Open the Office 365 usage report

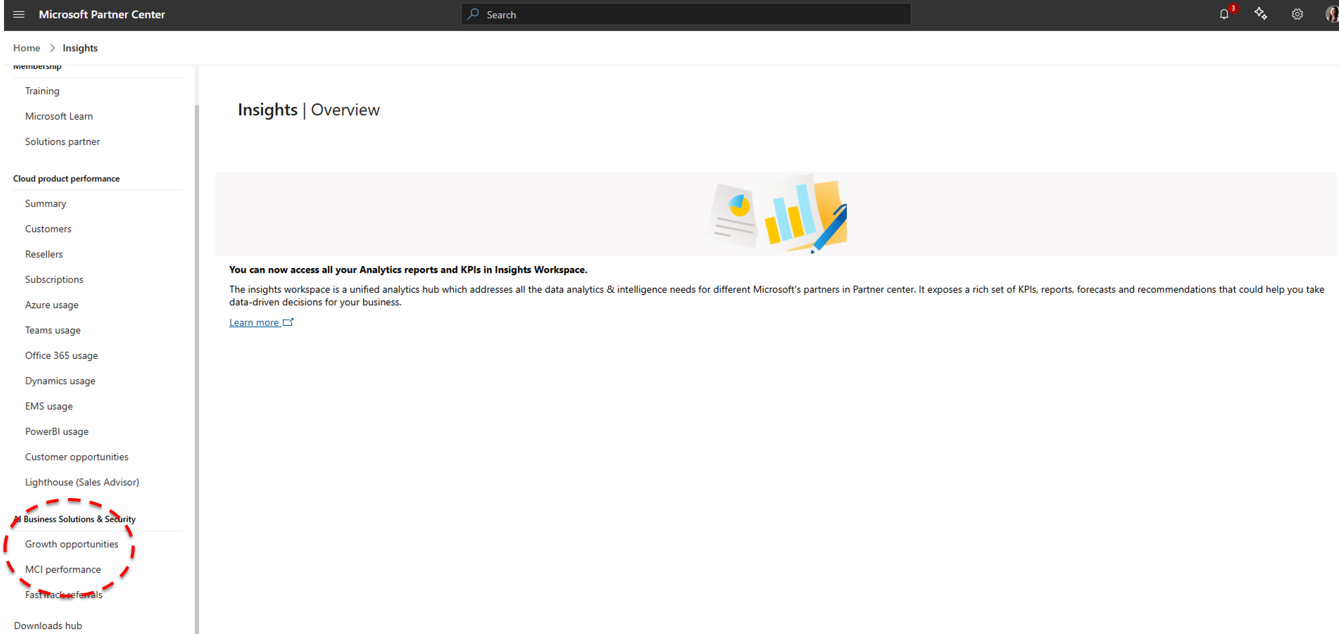coord(62,355)
